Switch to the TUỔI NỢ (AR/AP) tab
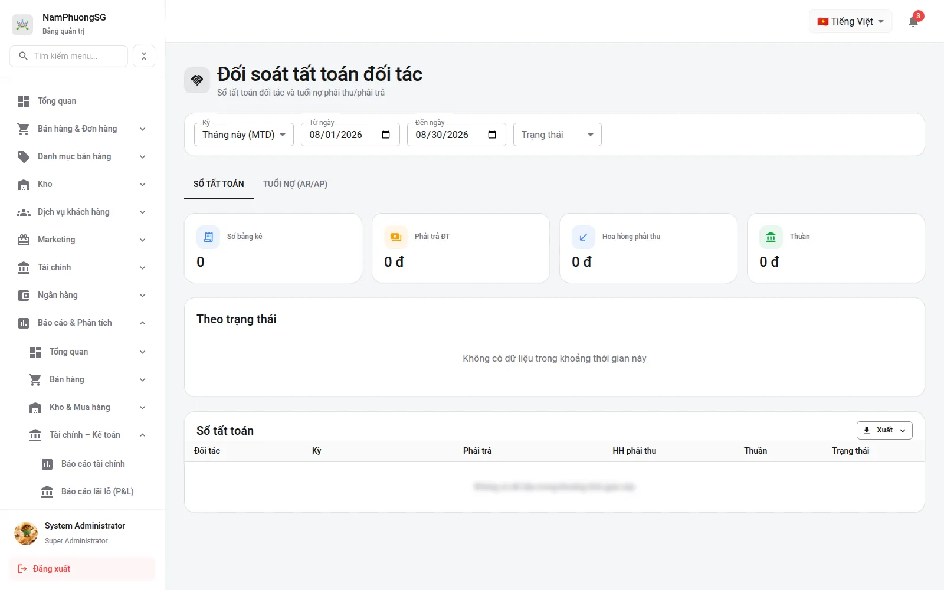This screenshot has width=944, height=590. coord(295,184)
